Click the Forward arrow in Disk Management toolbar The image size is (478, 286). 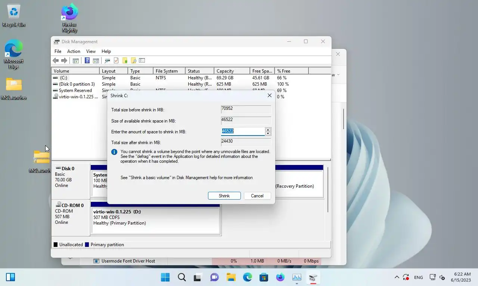pyautogui.click(x=64, y=60)
